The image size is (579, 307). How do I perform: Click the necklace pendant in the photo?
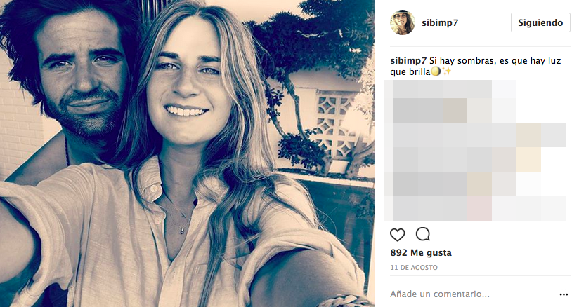183,228
